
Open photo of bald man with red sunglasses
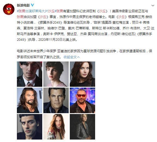pyautogui.click(x=82, y=100)
